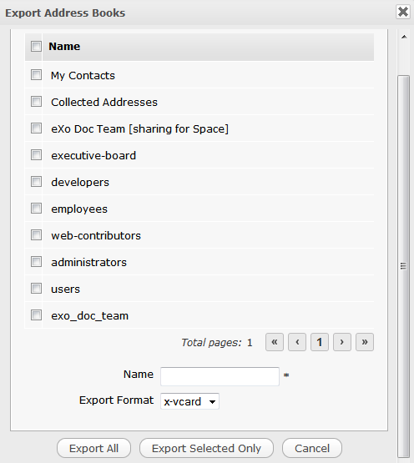
Task: Click Export All button
Action: coord(93,448)
